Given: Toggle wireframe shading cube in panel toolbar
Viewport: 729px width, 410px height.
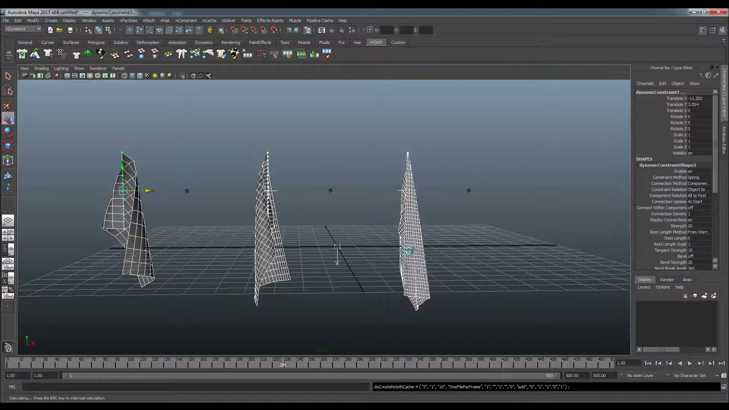Looking at the screenshot, I should tap(125, 76).
